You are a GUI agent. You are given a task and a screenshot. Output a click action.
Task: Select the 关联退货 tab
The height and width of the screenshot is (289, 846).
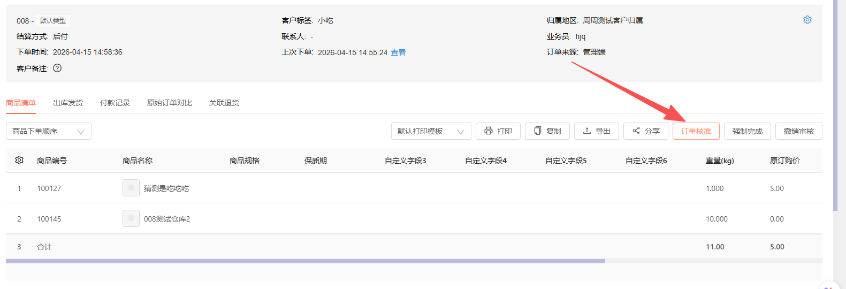[x=224, y=103]
